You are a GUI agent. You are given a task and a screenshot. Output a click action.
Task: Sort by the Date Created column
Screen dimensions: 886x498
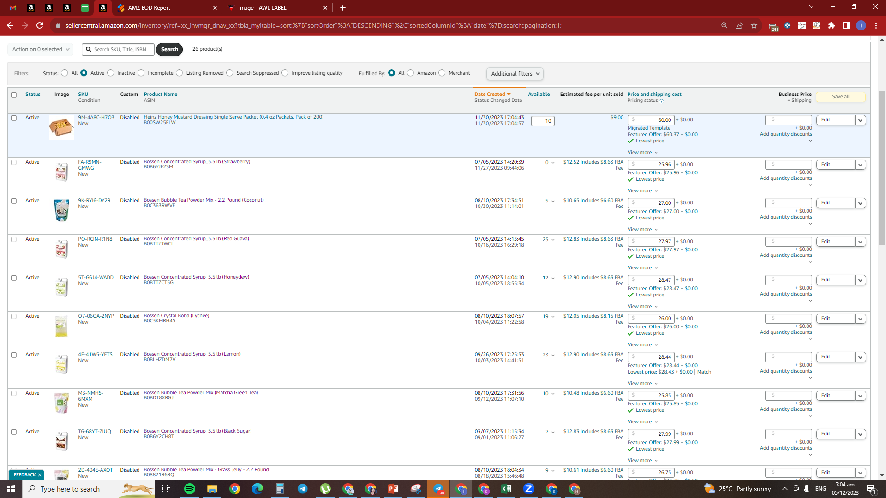click(492, 94)
